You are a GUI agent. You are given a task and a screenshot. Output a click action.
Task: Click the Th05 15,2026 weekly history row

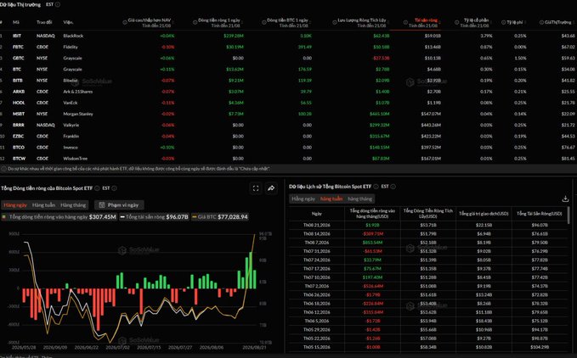(428, 347)
